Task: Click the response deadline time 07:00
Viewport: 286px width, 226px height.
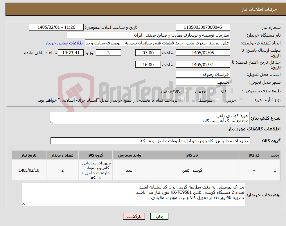Action: click(x=148, y=53)
